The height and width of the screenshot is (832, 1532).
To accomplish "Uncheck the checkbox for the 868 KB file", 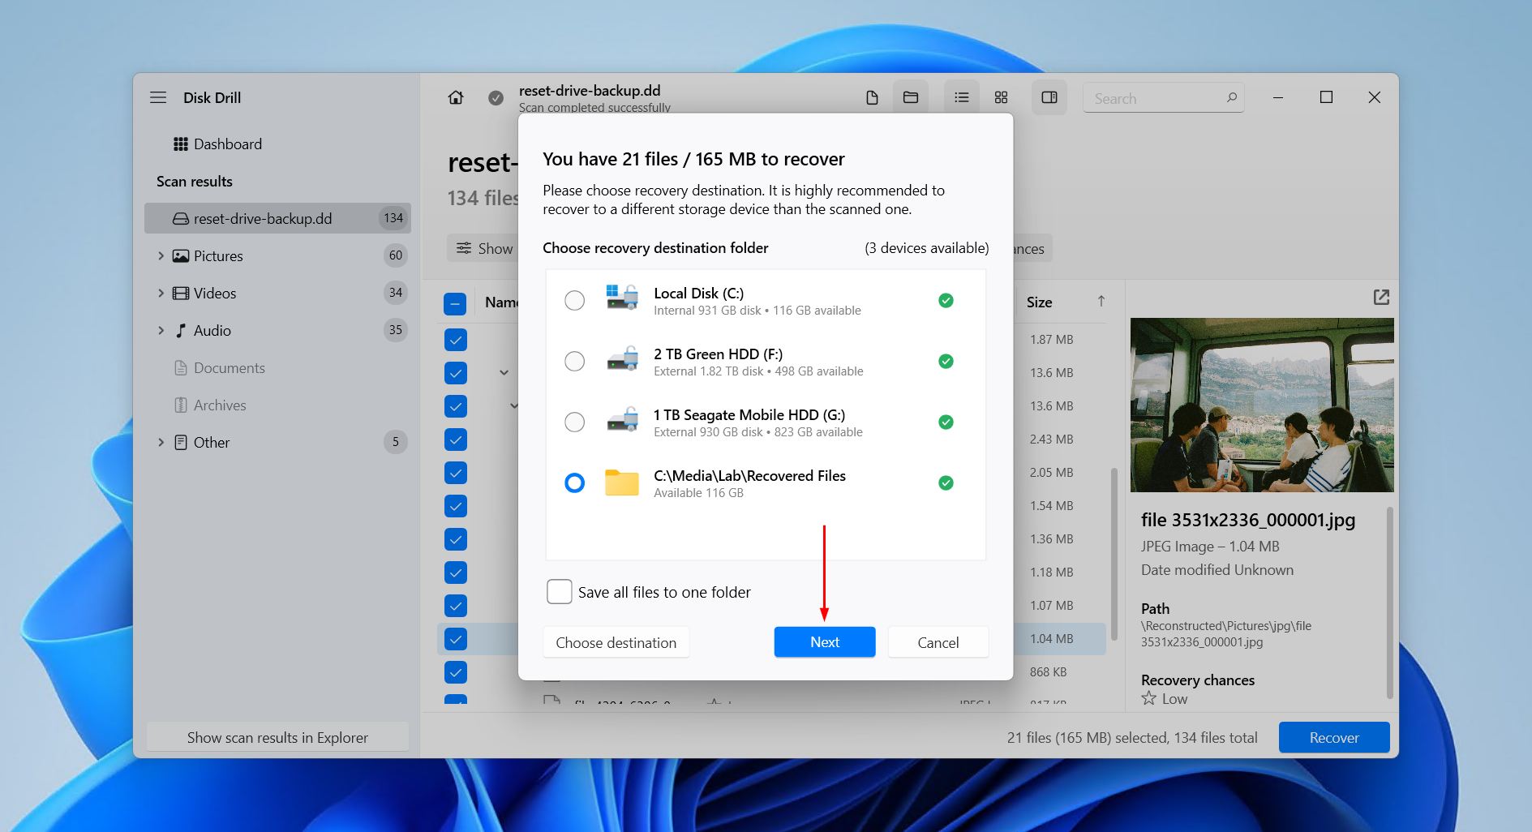I will coord(456,672).
